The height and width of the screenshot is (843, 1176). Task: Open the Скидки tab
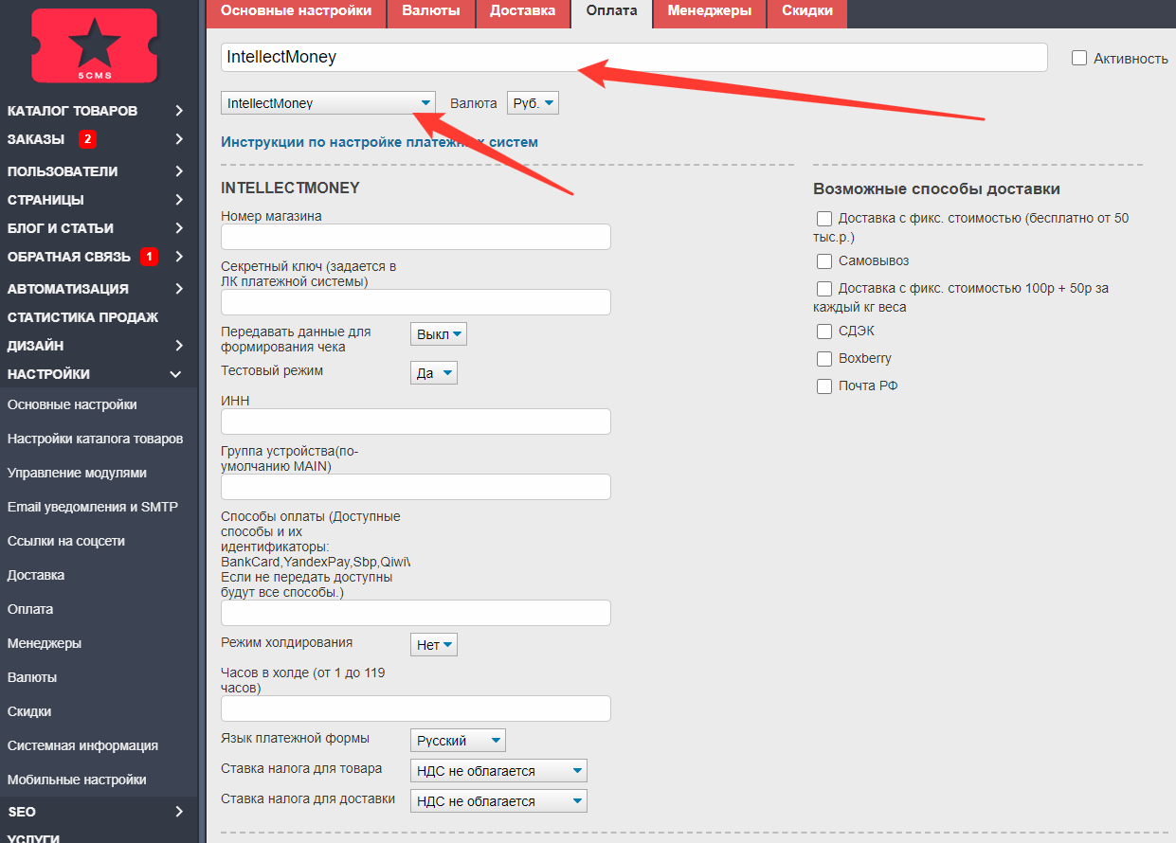[807, 11]
